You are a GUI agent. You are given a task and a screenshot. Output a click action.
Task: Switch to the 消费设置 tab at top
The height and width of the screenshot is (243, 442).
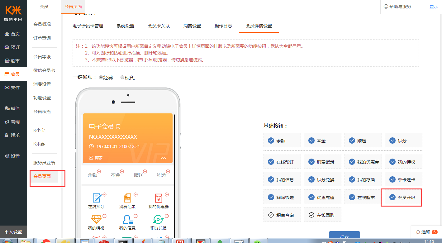click(x=192, y=26)
